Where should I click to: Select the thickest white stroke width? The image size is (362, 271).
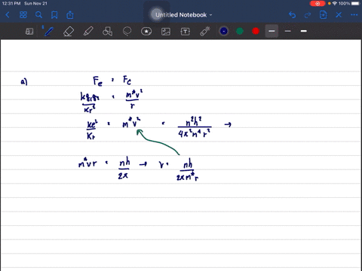[304, 31]
